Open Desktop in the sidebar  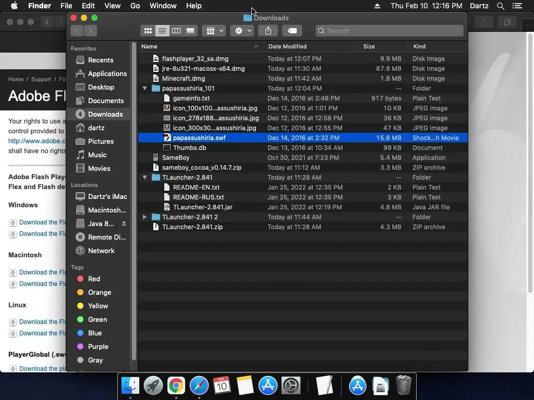tap(98, 87)
